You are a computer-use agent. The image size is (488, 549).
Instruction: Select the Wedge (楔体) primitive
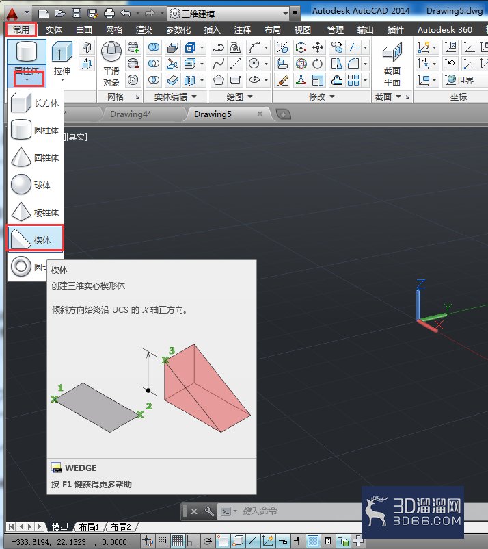pyautogui.click(x=35, y=239)
